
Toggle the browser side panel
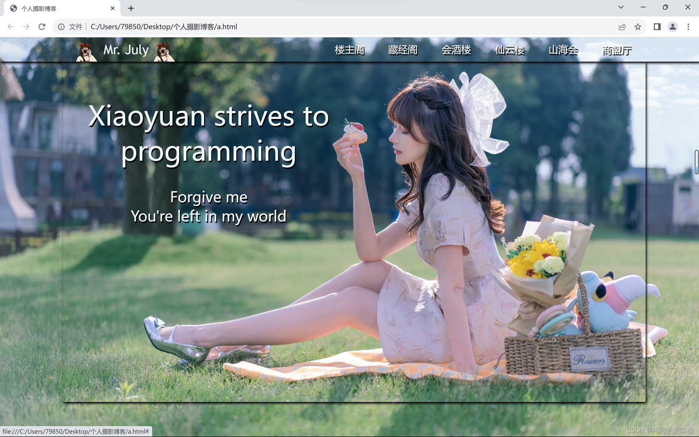(x=657, y=27)
